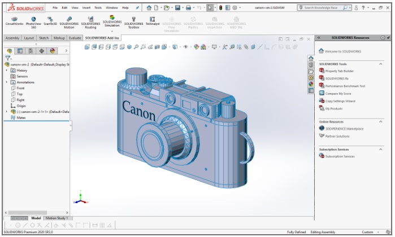
Task: Launch the CircuitWorks add-in
Action: point(14,21)
